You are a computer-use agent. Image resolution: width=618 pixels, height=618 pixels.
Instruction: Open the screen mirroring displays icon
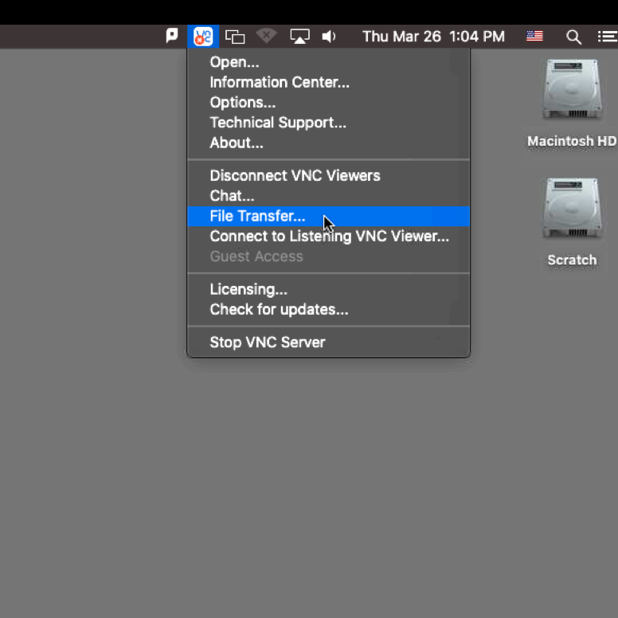pyautogui.click(x=235, y=37)
